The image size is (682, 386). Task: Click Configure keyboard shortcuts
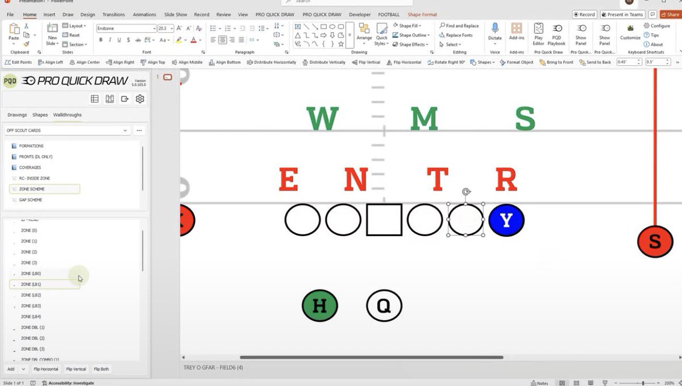657,26
